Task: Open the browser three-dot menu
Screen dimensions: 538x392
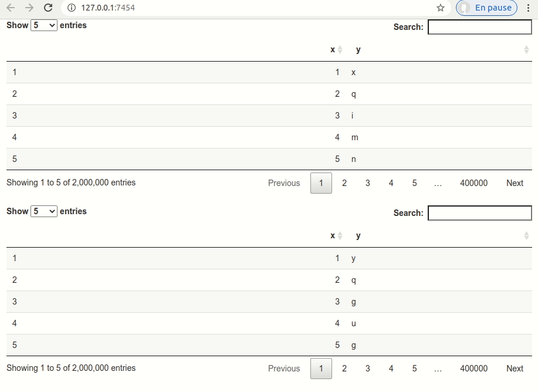Action: tap(528, 8)
